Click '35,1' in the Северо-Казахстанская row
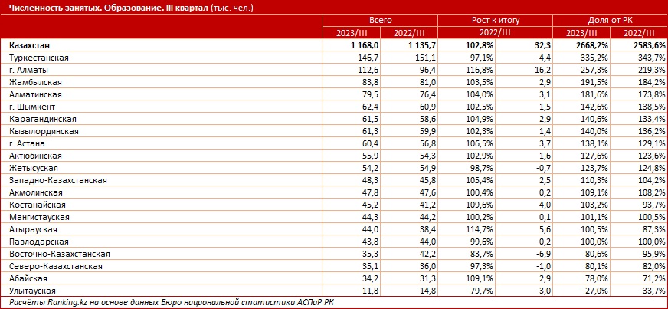 coord(371,268)
